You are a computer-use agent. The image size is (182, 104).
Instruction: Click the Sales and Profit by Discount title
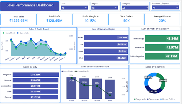pyautogui.click(x=95, y=66)
